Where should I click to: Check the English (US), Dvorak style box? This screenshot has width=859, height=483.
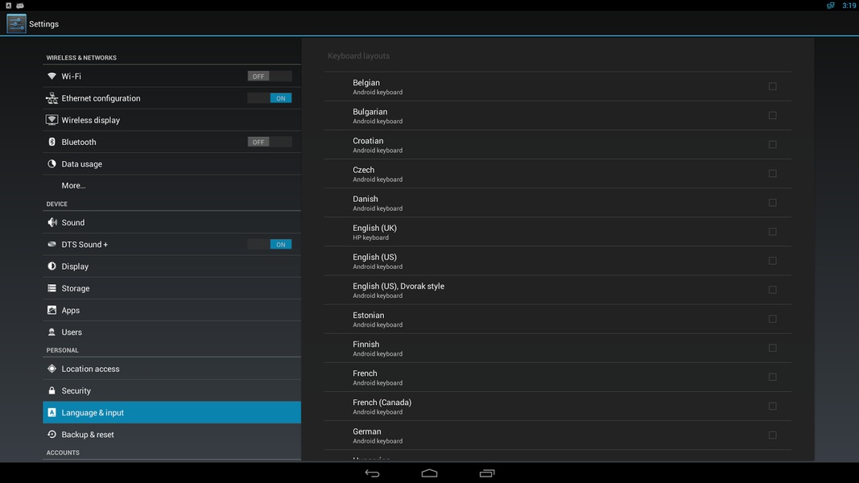pos(772,290)
